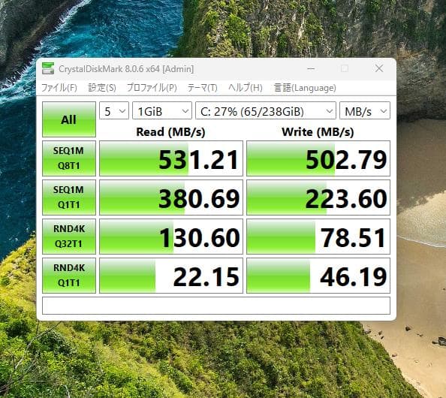The height and width of the screenshot is (398, 446).
Task: Click the 46.19 random write result
Action: (x=318, y=276)
